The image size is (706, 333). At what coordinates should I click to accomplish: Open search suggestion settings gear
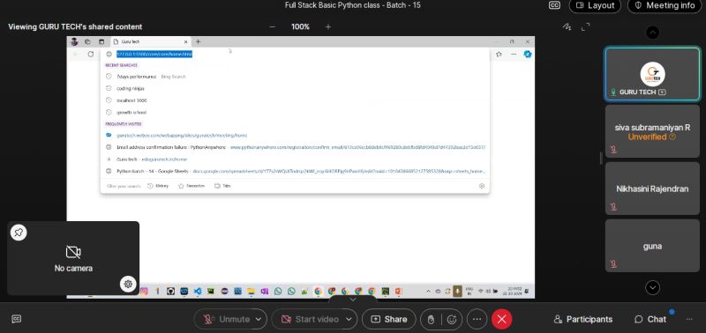(x=481, y=186)
